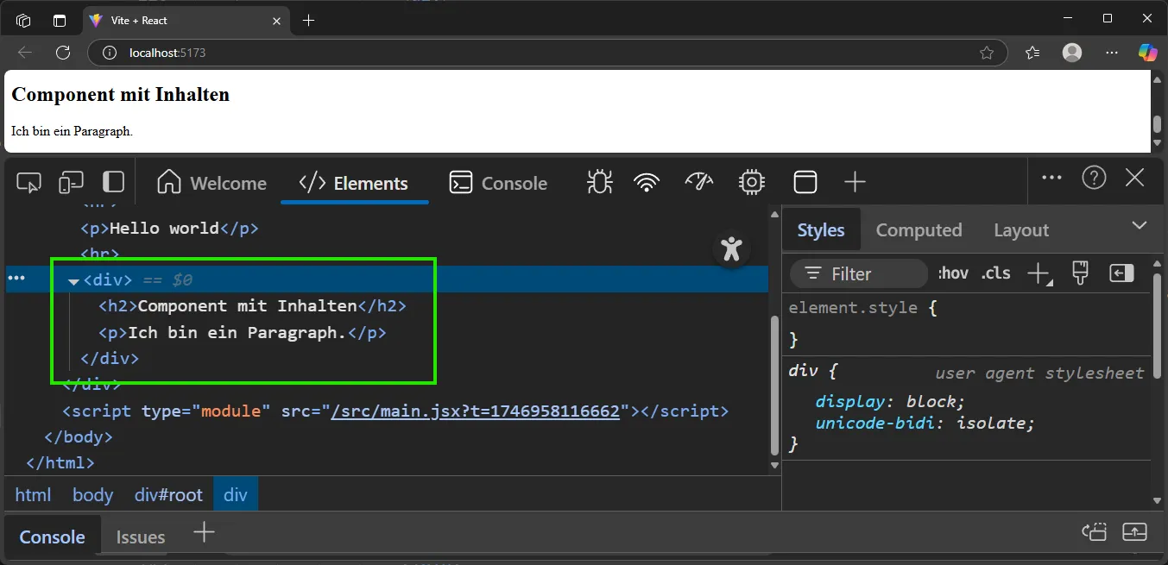1168x565 pixels.
Task: Close the DevTools panel
Action: click(x=1135, y=179)
